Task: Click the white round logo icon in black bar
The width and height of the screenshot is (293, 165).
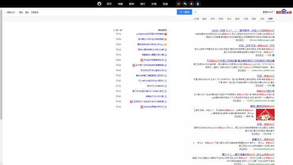Action: (x=99, y=4)
